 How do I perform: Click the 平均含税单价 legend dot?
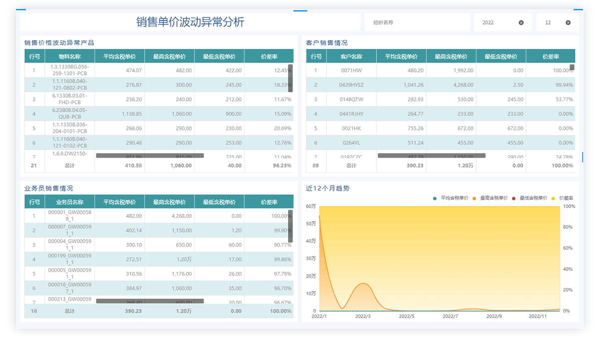point(435,199)
